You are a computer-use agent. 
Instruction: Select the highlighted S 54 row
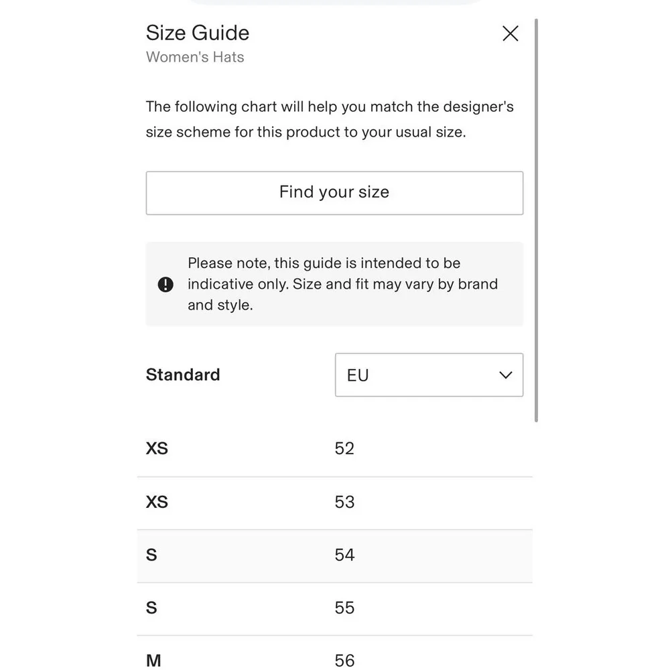click(x=334, y=556)
